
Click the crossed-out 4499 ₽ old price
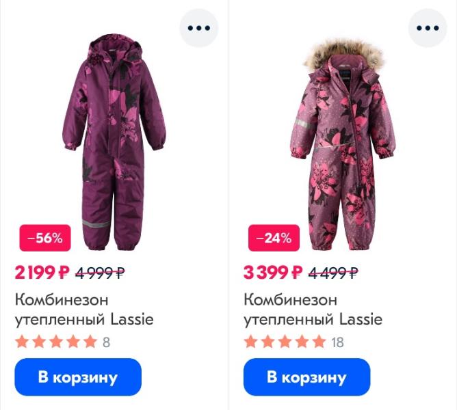[333, 273]
